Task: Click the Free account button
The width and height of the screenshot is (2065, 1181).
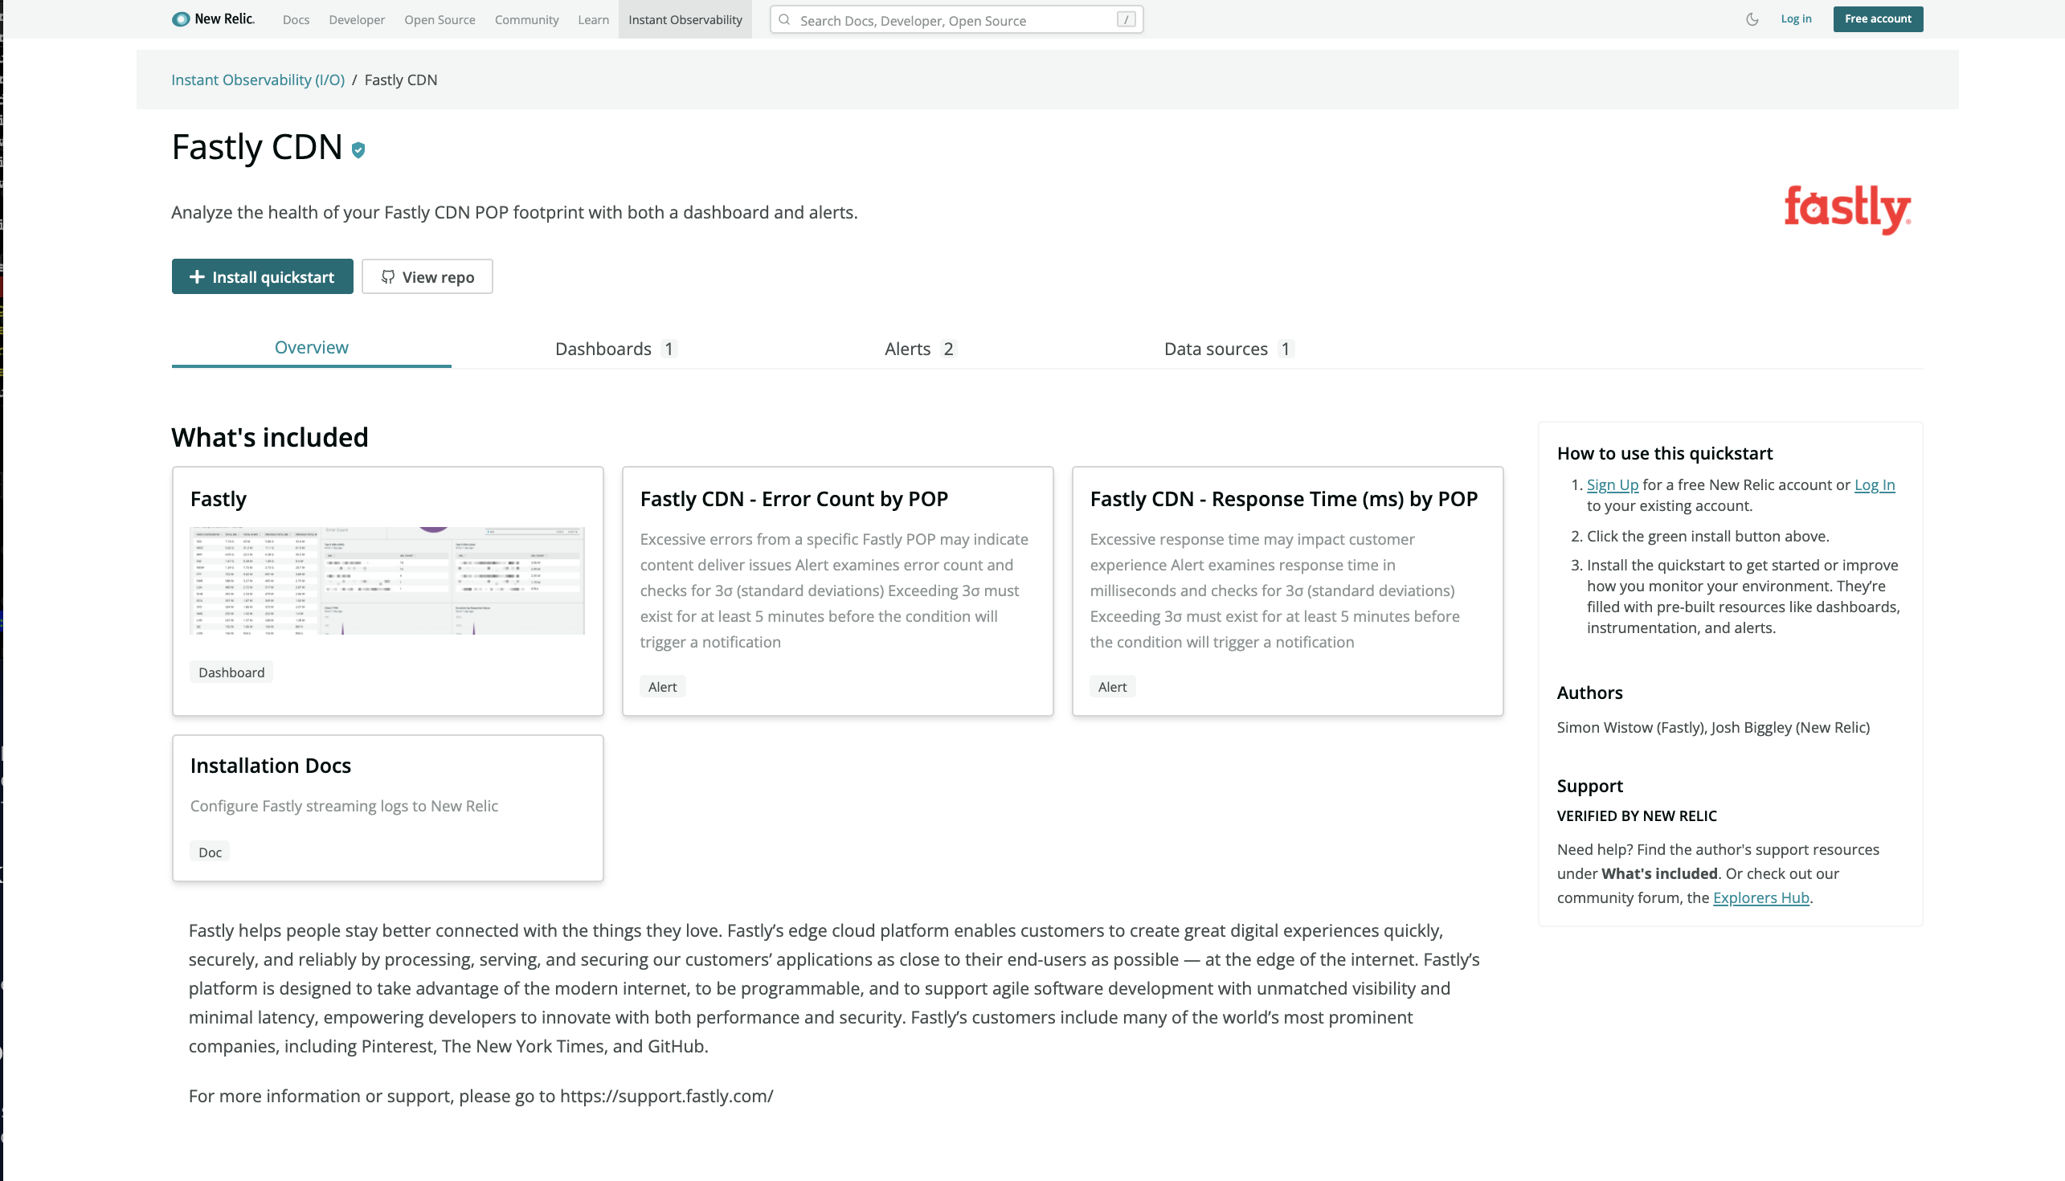Action: click(1878, 18)
